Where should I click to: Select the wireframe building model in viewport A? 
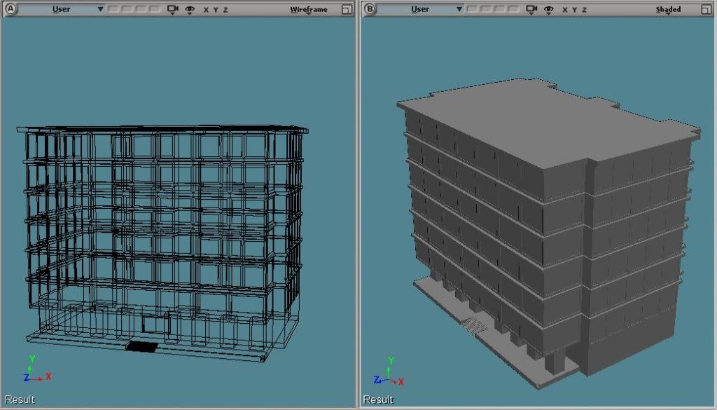pos(162,242)
